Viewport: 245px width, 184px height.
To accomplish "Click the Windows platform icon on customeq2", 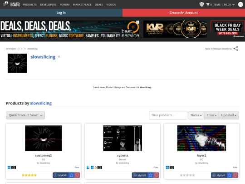I will tap(9, 167).
